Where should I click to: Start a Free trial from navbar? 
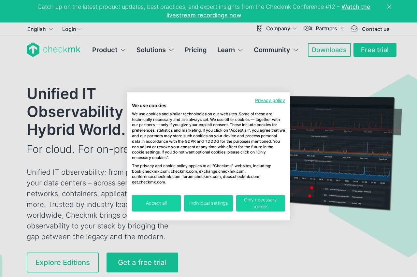click(375, 50)
